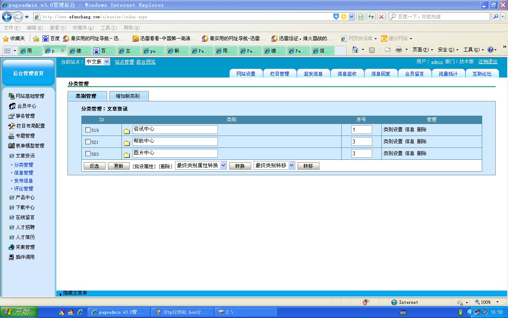Open the 最终类别属性转换 dropdown
508x318 pixels.
pyautogui.click(x=201, y=165)
